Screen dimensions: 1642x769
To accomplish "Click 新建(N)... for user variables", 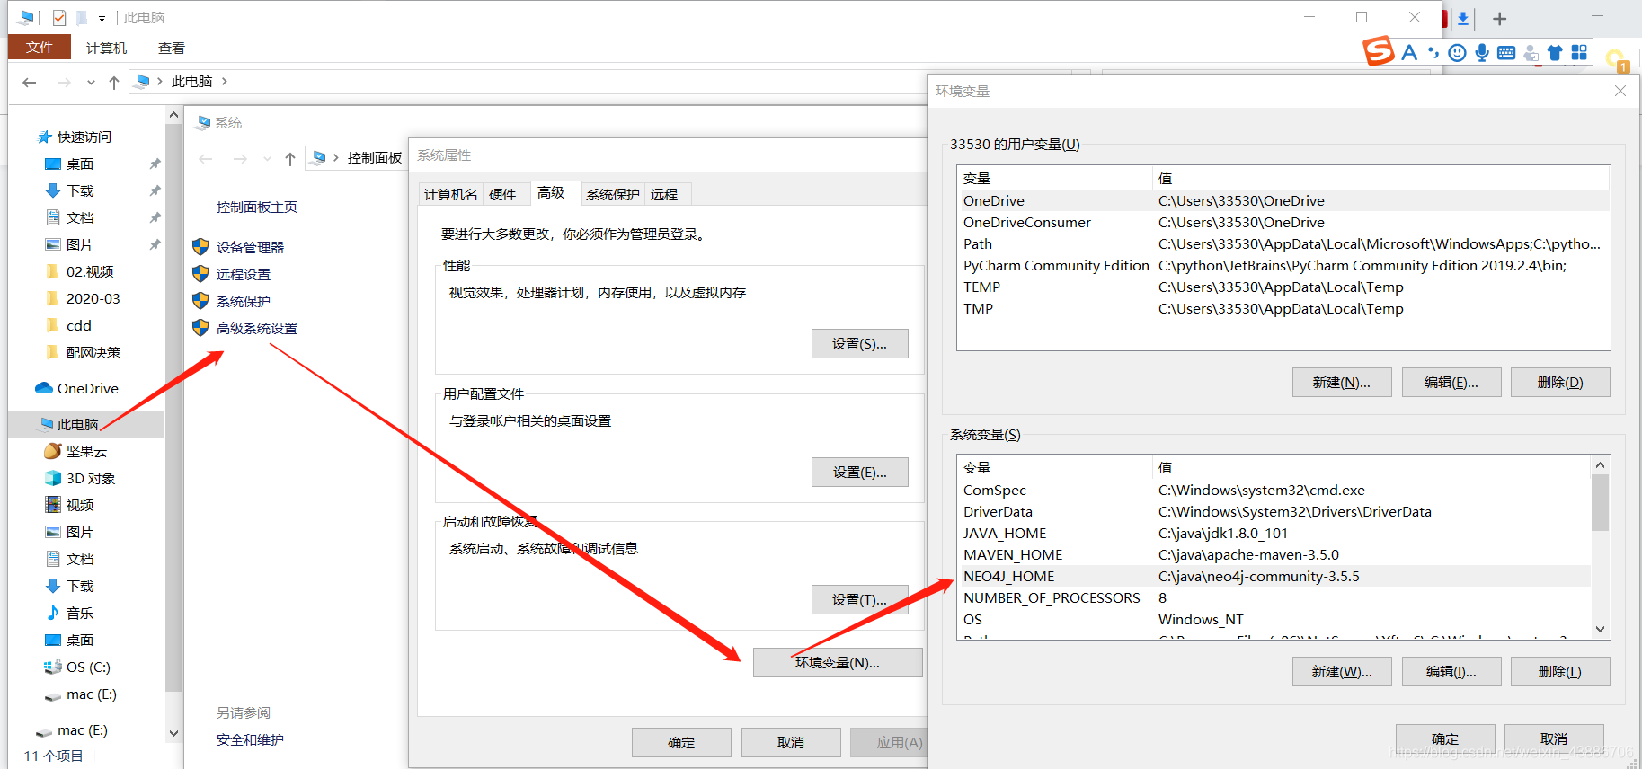I will click(x=1342, y=383).
